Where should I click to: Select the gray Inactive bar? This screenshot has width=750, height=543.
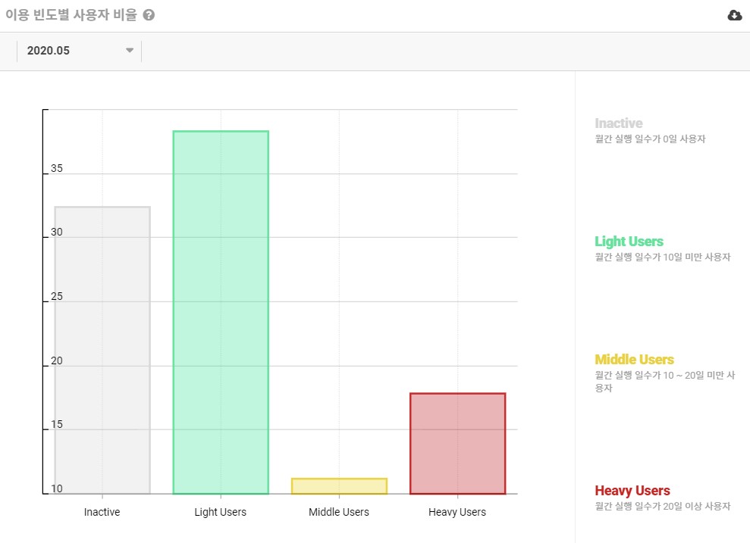(102, 350)
